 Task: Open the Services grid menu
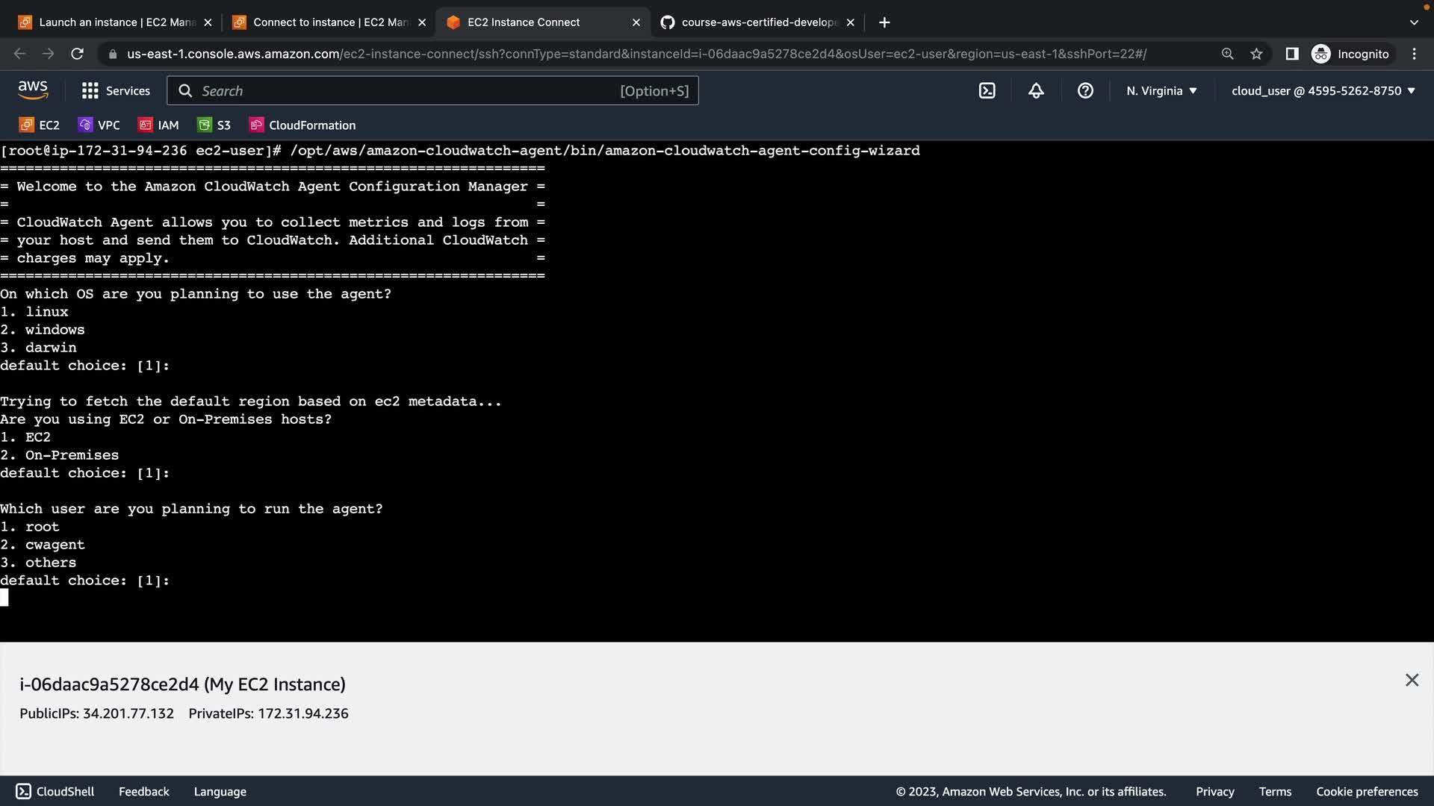pos(116,90)
